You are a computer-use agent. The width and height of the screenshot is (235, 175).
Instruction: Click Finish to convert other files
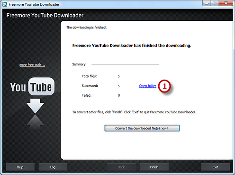(154, 167)
